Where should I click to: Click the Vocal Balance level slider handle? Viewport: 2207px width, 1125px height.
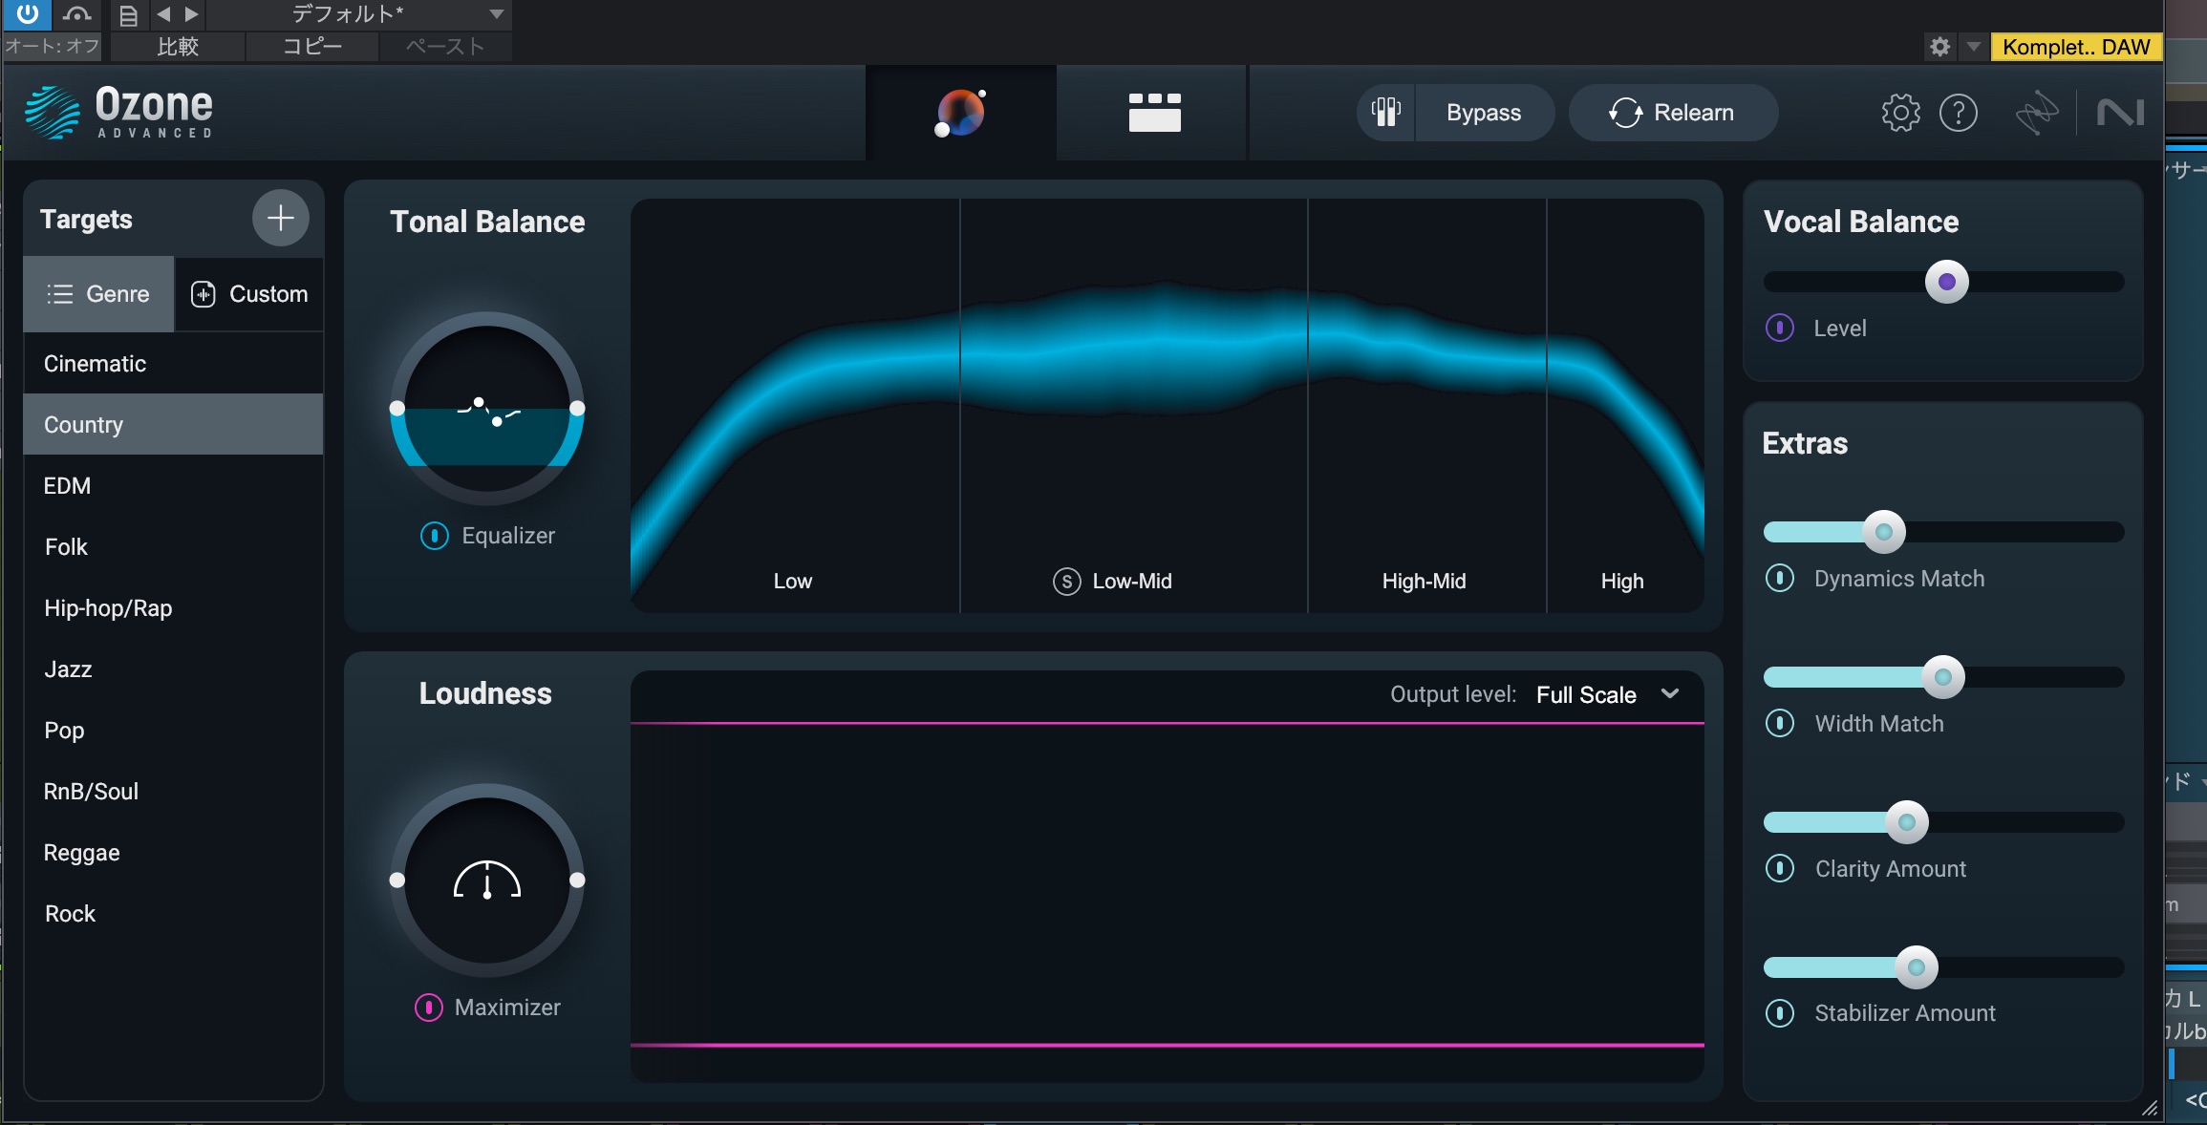click(1946, 282)
